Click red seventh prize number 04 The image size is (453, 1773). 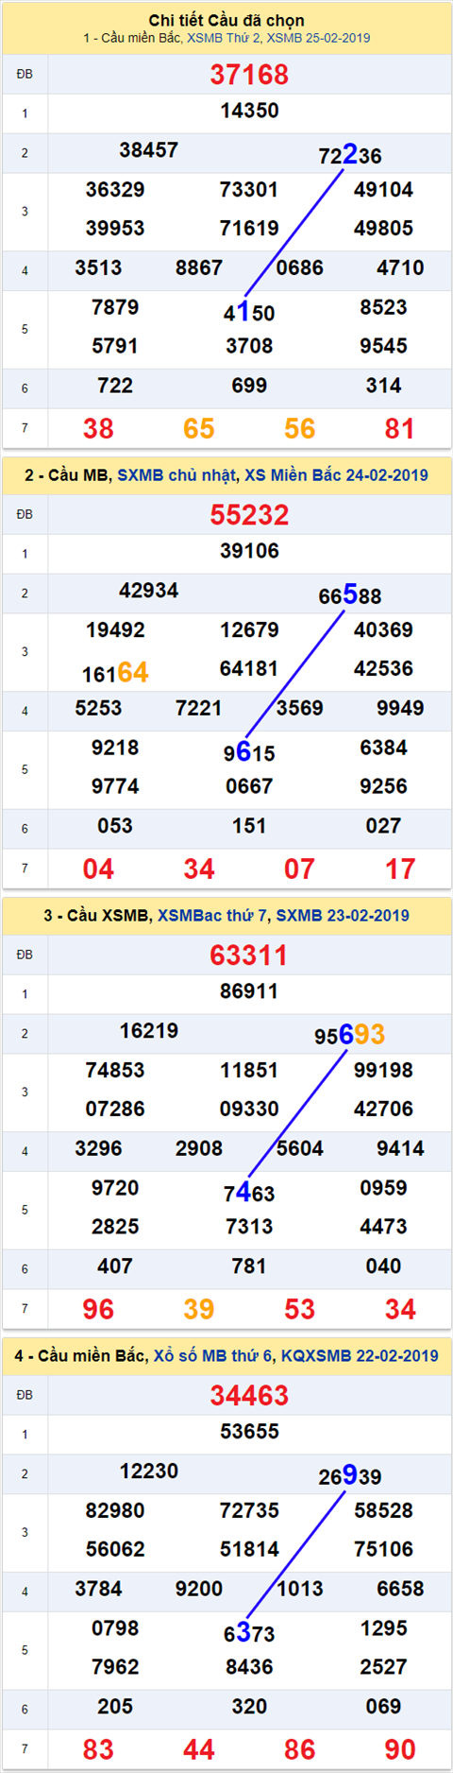click(98, 869)
